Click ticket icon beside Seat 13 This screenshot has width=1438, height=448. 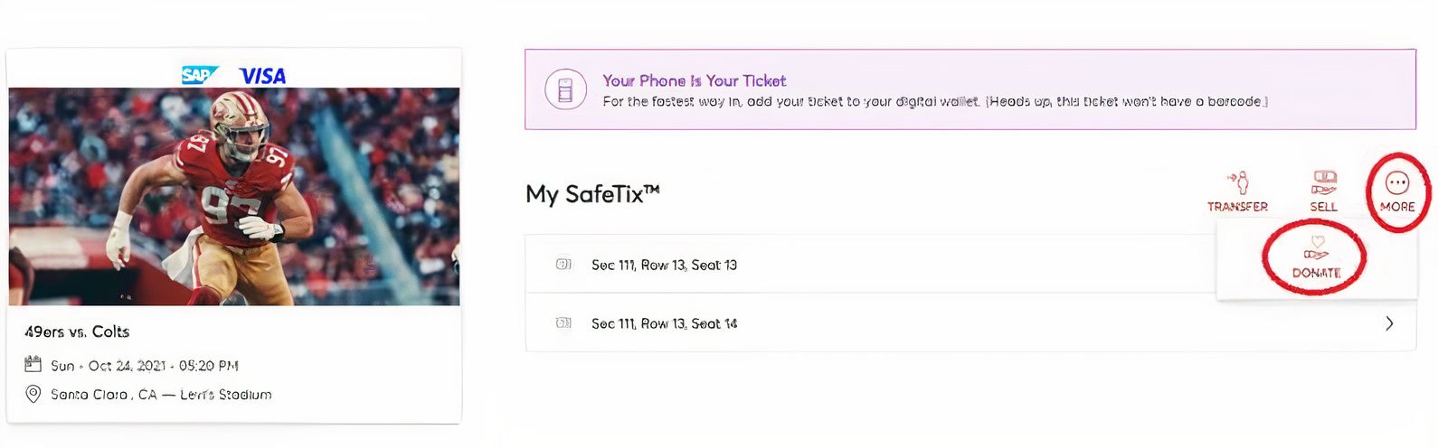tap(563, 265)
